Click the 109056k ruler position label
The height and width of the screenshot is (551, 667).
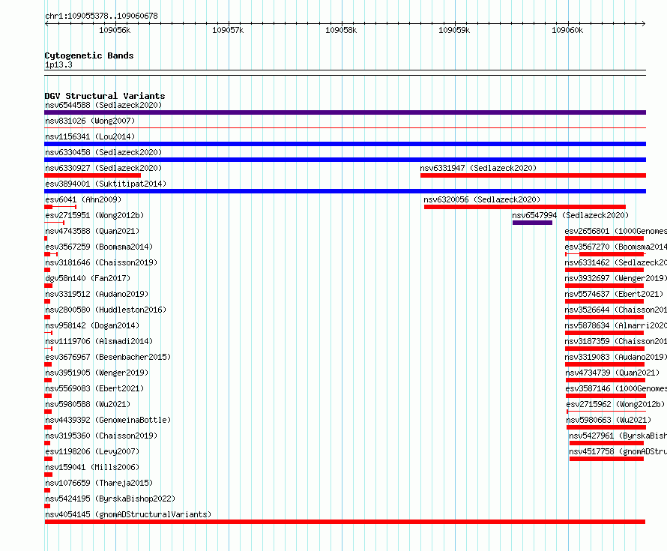[115, 30]
